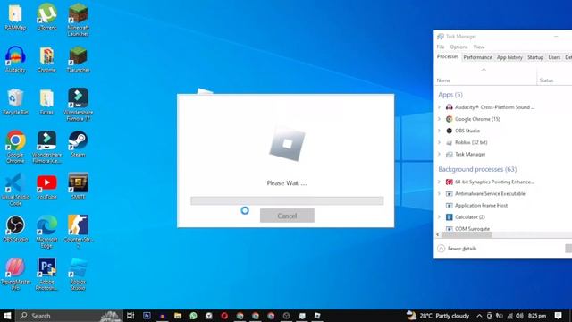Click the Task View taskbar button
Image resolution: width=572 pixels, height=322 pixels.
tap(130, 316)
